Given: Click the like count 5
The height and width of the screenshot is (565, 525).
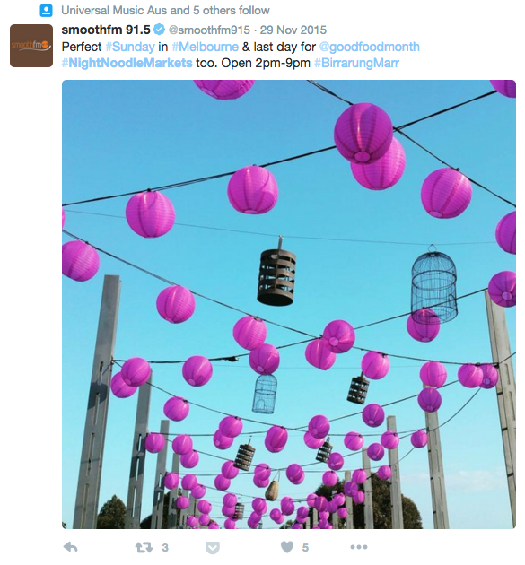Looking at the screenshot, I should tap(305, 548).
